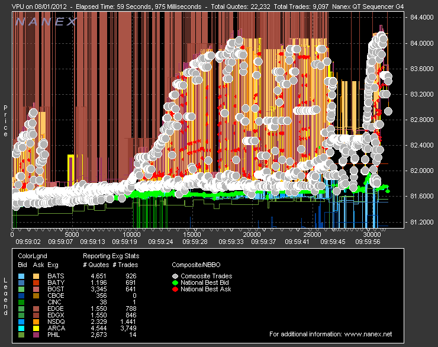Click the 'PHIL' exchange label
The image size is (438, 347).
(x=54, y=335)
